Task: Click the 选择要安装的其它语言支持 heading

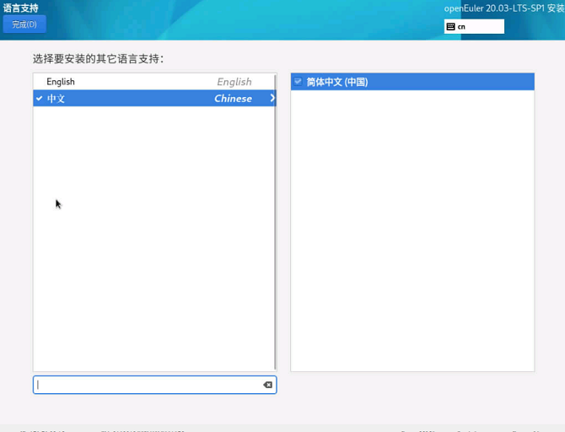Action: point(98,59)
